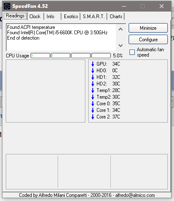The image size is (174, 201).
Task: Click the down arrow icon beside GPU temperature
Action: coord(93,64)
